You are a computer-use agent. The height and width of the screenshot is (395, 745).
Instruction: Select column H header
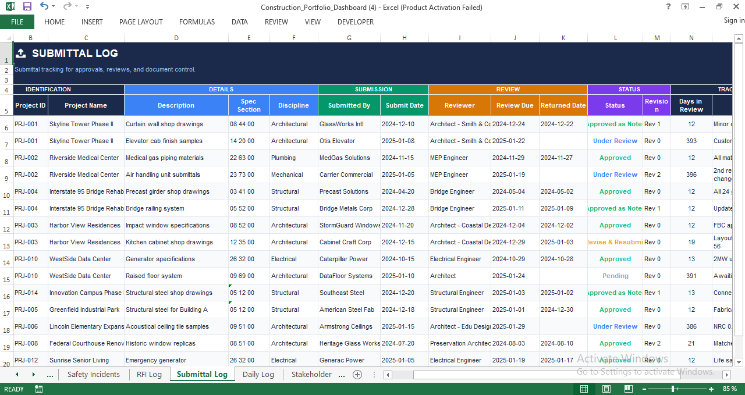click(405, 38)
